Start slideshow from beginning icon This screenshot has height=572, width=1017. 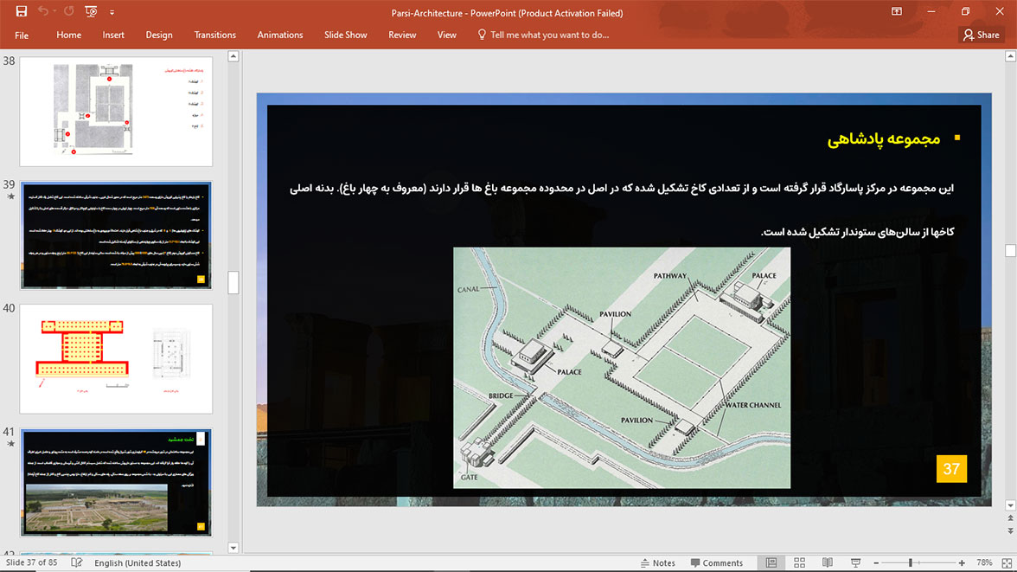pos(91,12)
